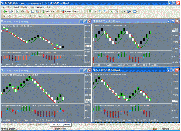Open the Arrows objects dropdown arrow
The height and width of the screenshot is (131, 181).
point(52,16)
